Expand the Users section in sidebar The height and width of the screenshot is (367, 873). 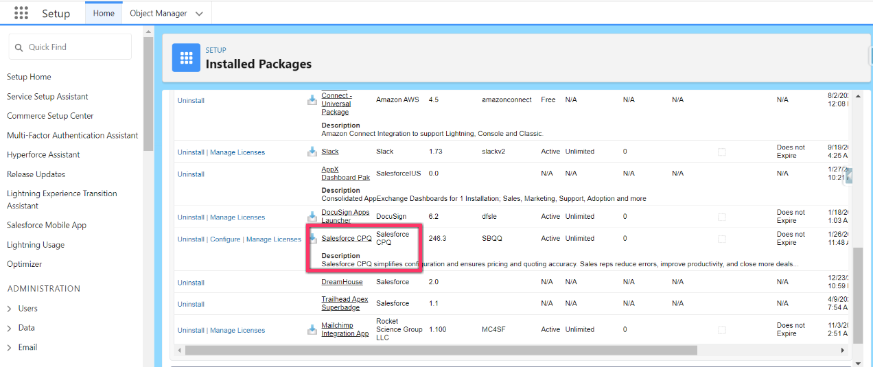[9, 309]
